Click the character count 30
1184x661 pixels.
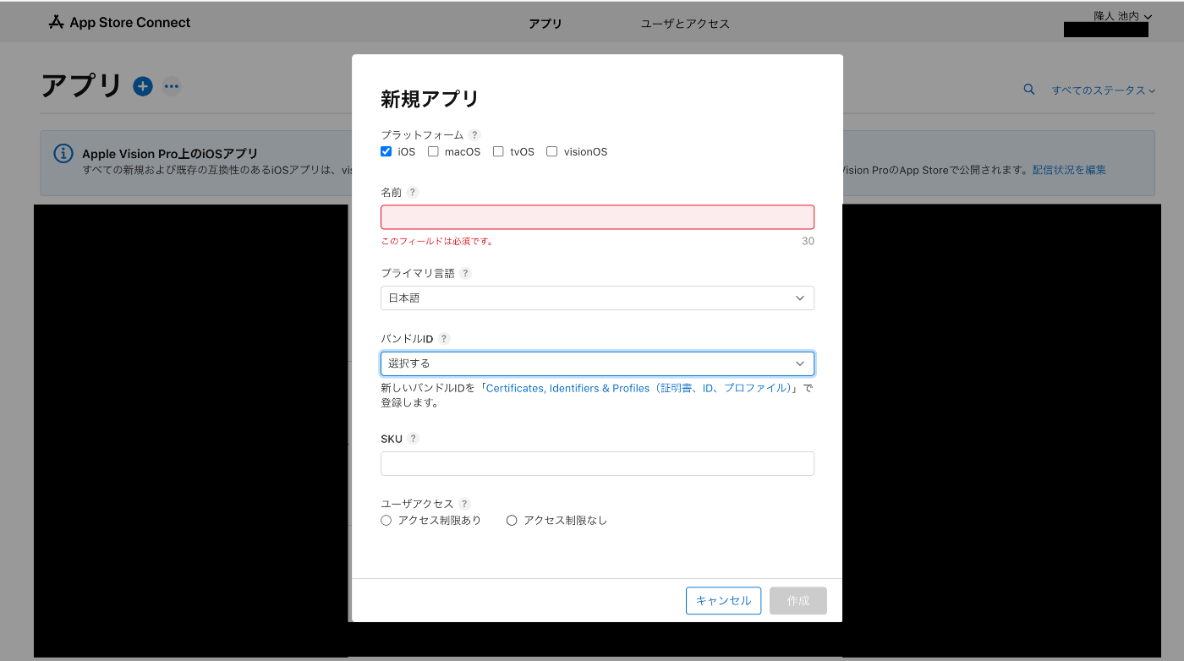(808, 241)
